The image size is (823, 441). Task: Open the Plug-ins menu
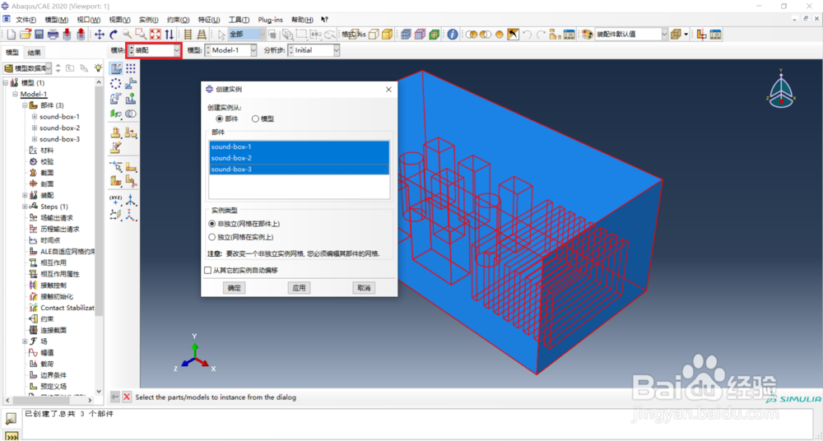point(270,20)
